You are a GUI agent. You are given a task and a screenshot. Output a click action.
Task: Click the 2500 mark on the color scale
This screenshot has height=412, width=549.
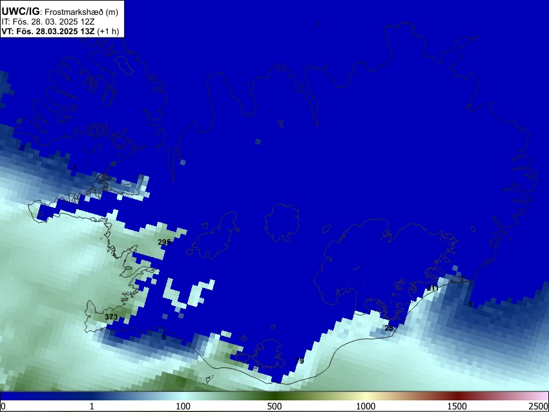(x=539, y=406)
